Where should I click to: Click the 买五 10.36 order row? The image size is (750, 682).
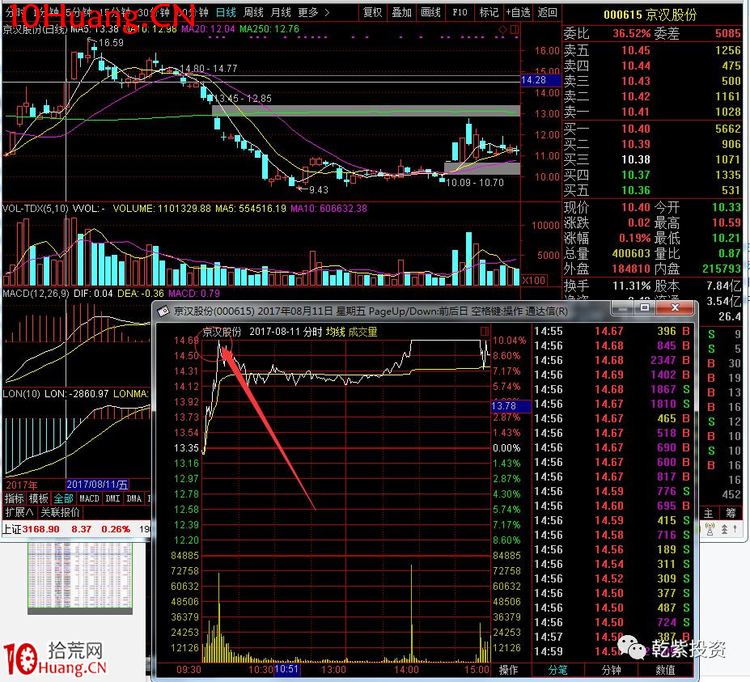tap(652, 190)
